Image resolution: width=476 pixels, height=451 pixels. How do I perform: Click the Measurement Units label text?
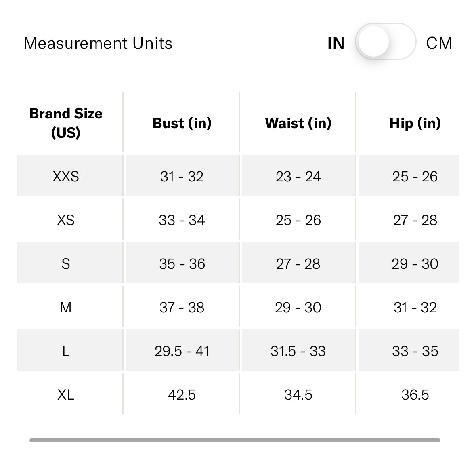[98, 43]
